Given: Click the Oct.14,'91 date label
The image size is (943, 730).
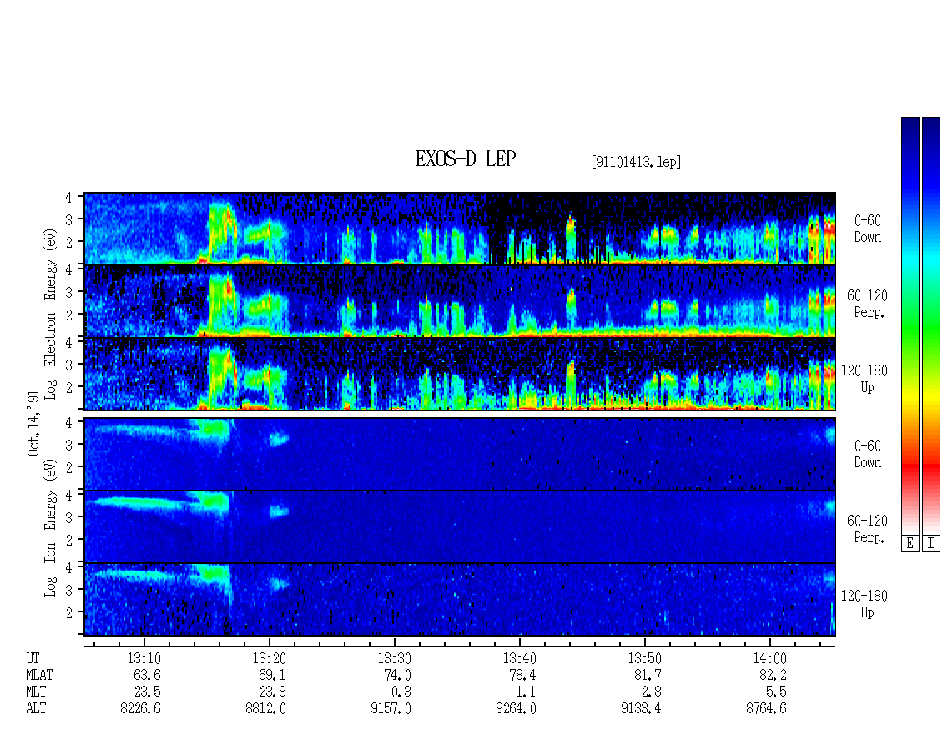Looking at the screenshot, I should point(33,422).
